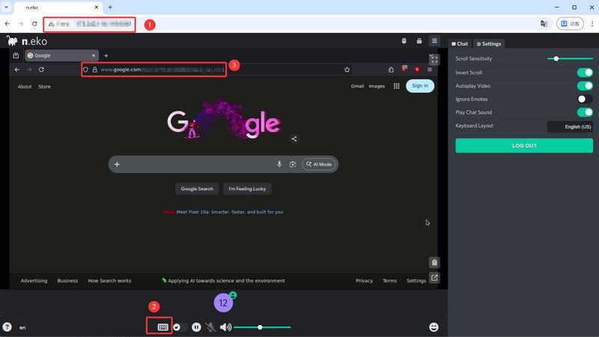599x337 pixels.
Task: Disable the Autoplay Video switch
Action: point(585,86)
